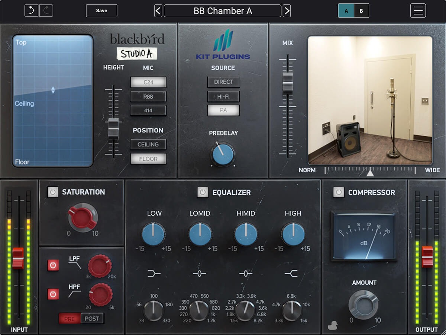The image size is (446, 335).
Task: Toggle the Saturation power button
Action: (53, 192)
